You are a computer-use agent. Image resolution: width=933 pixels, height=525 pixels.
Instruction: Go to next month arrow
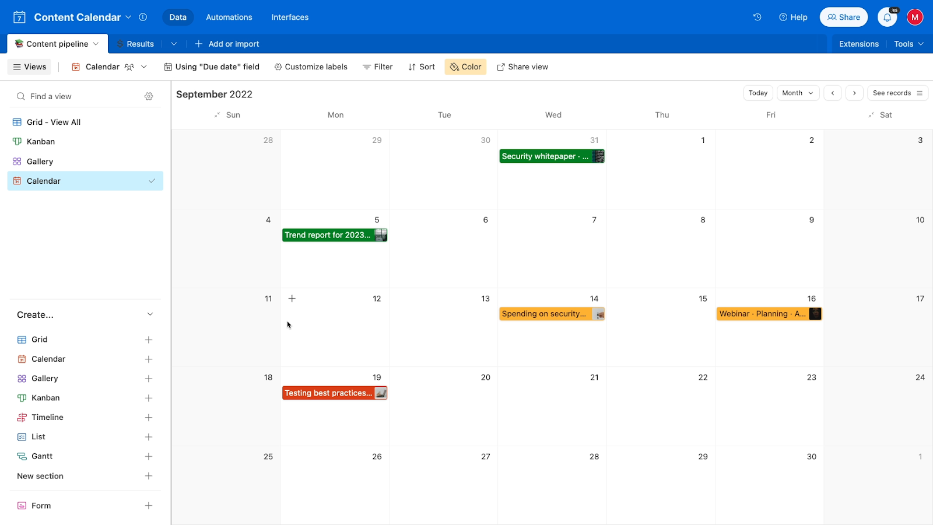tap(854, 93)
